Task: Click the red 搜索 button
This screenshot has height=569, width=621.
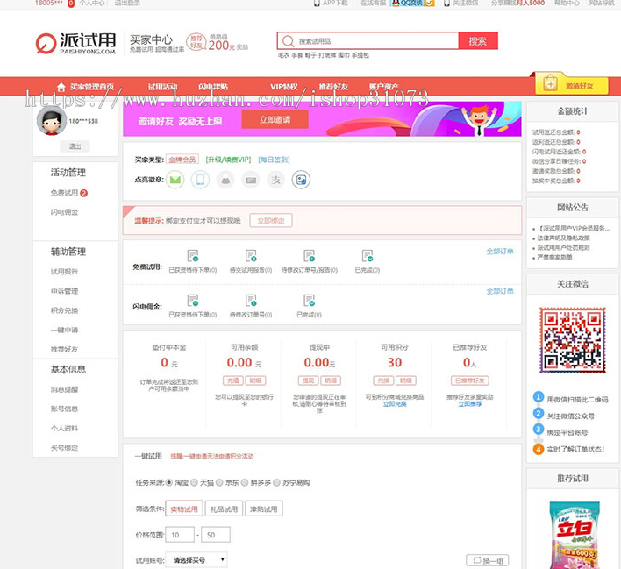Action: pos(478,41)
